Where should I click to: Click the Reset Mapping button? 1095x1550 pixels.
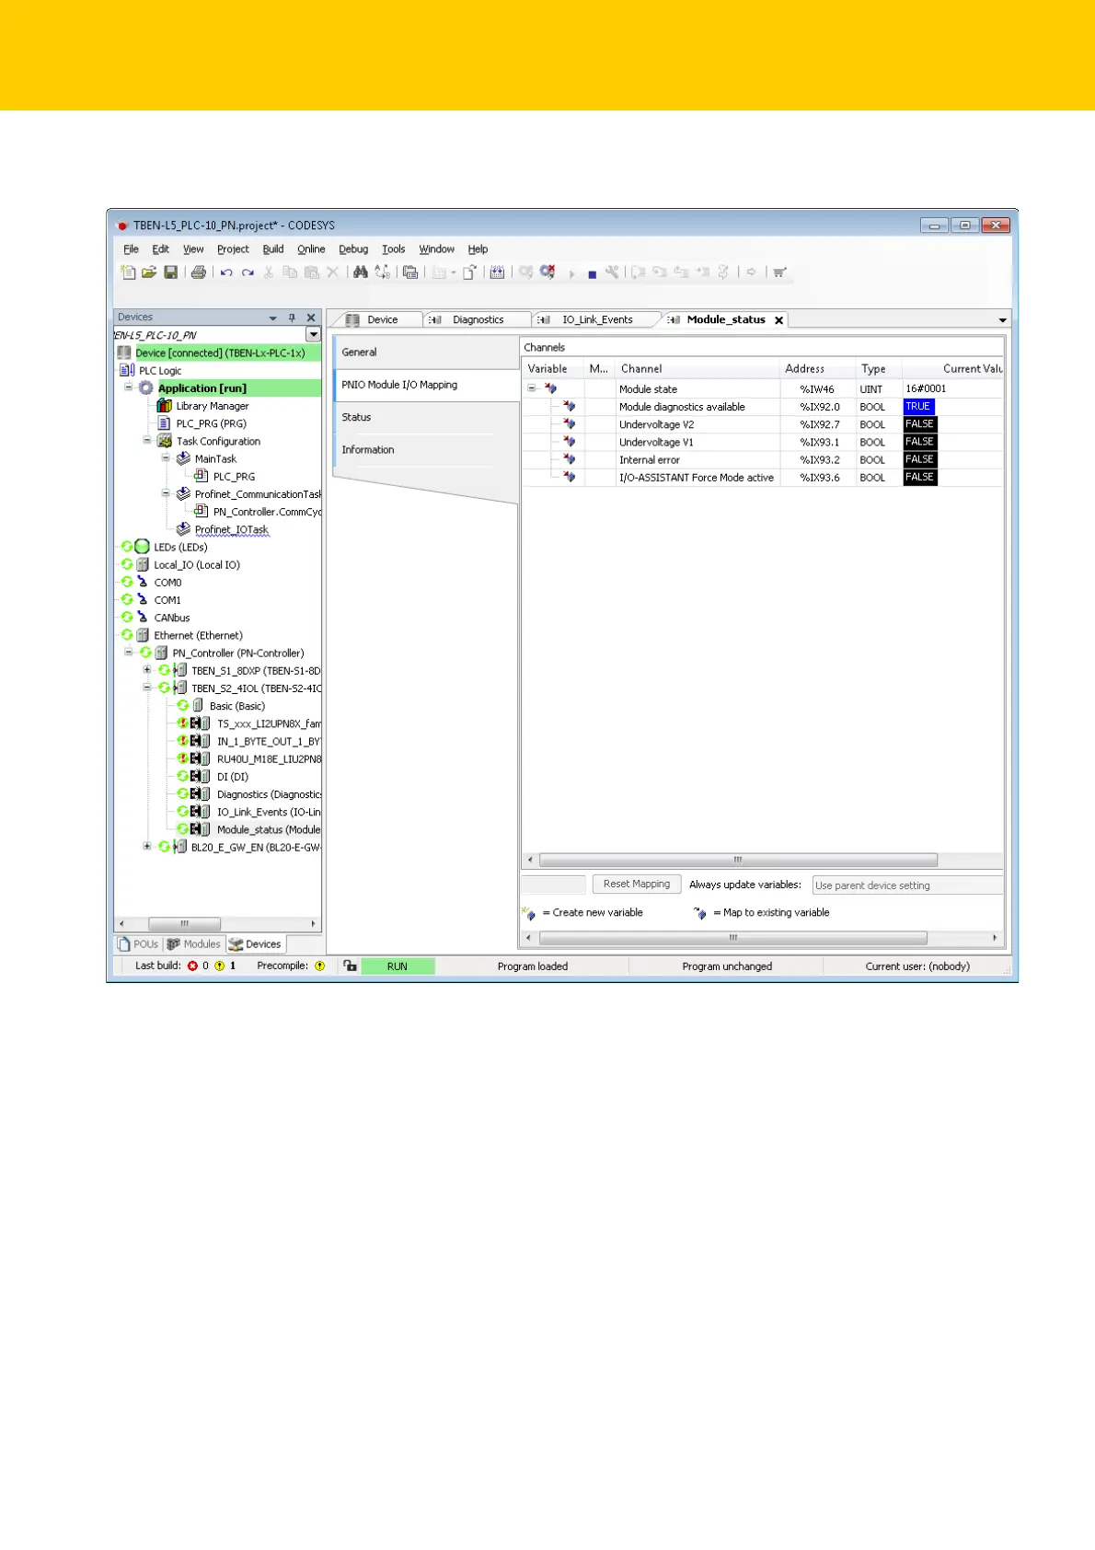point(637,884)
